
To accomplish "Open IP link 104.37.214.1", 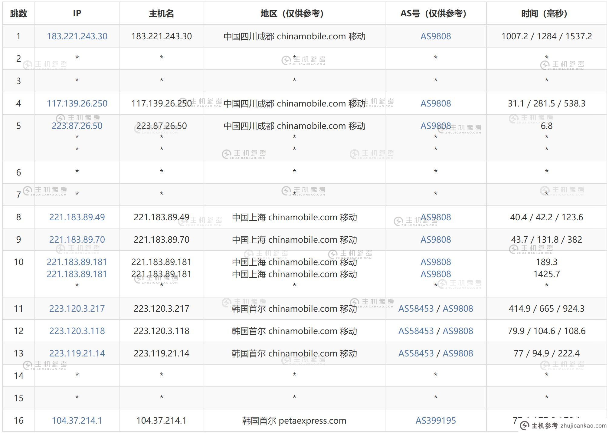I will point(77,421).
